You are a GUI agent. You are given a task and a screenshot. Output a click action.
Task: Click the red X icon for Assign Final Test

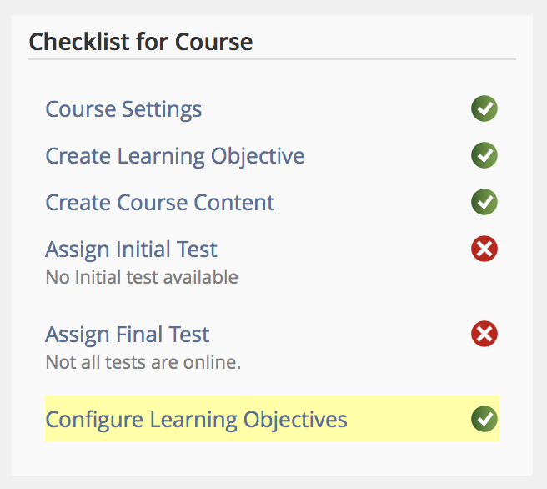click(484, 335)
